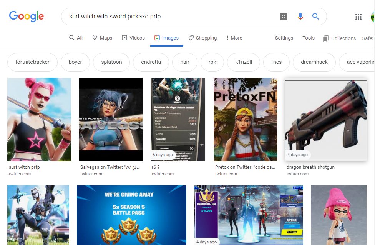
Task: Open the Settings menu
Action: pos(284,38)
